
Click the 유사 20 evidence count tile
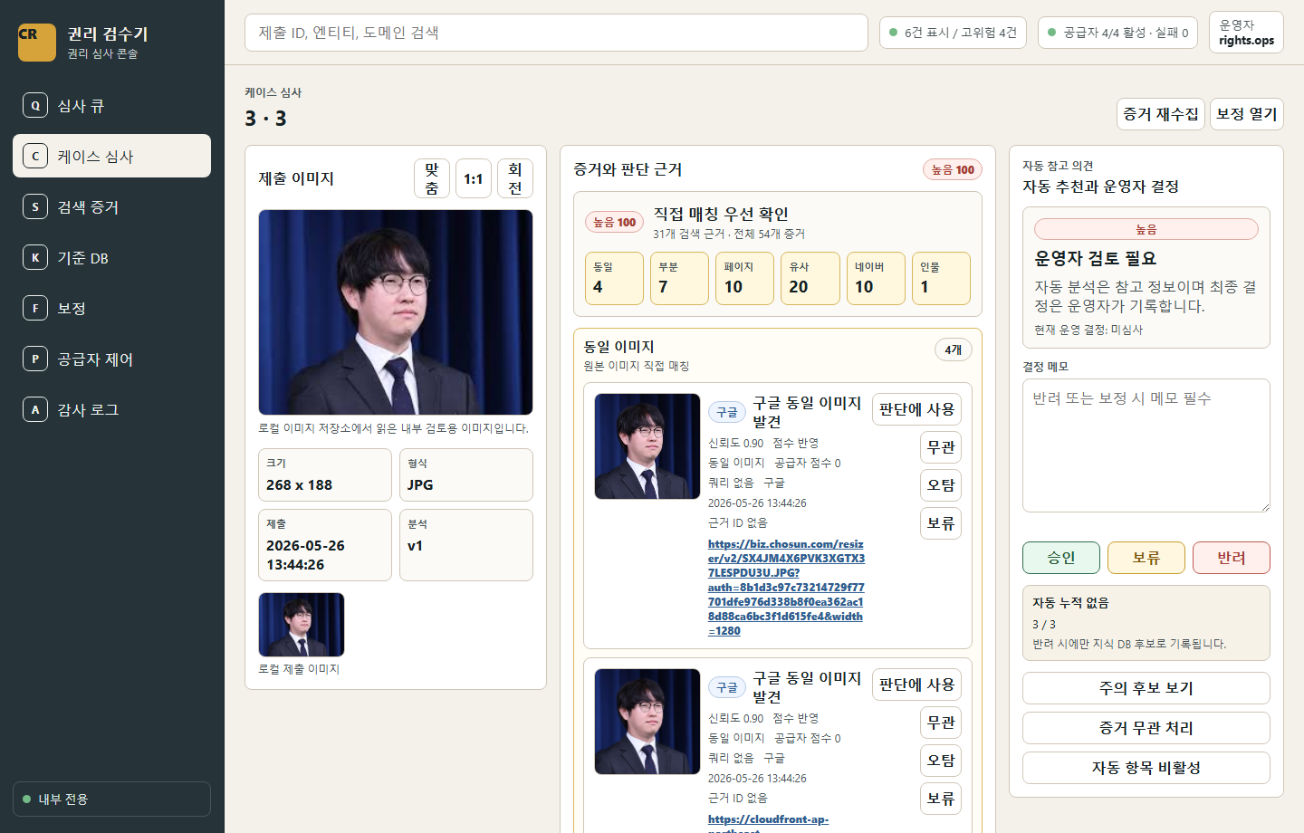810,278
